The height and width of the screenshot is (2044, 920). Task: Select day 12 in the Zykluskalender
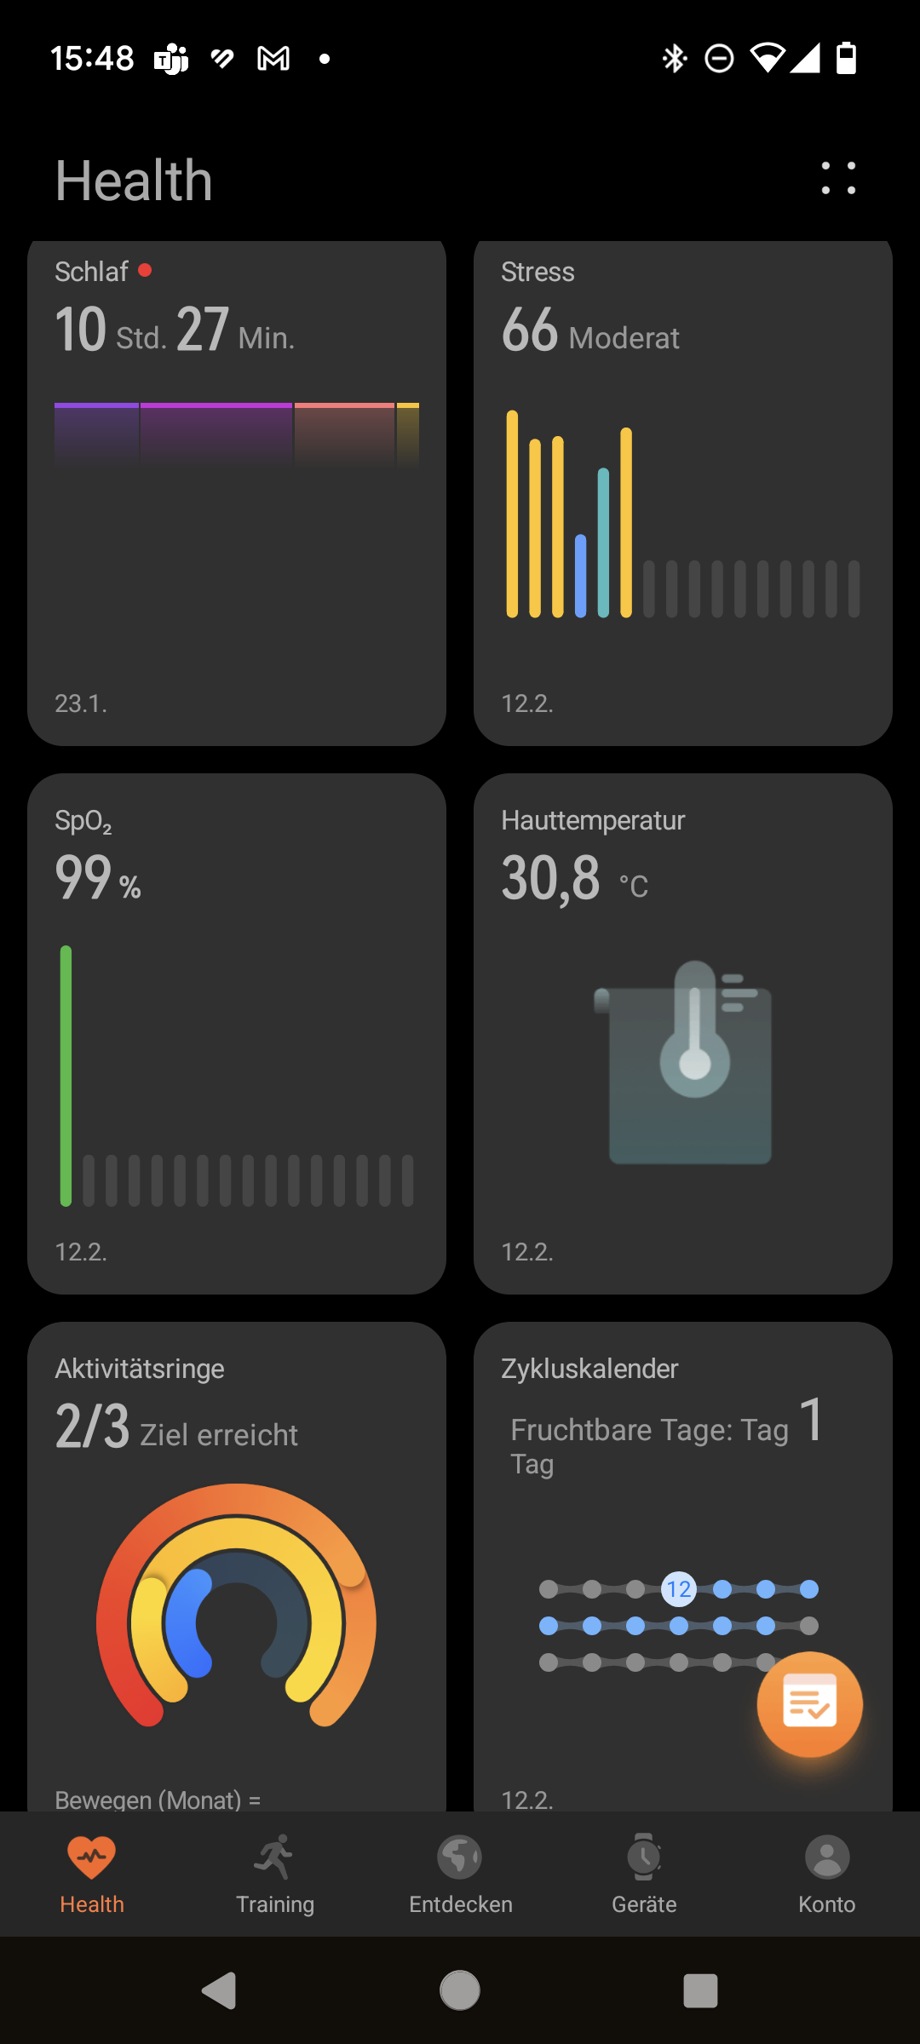coord(679,1589)
